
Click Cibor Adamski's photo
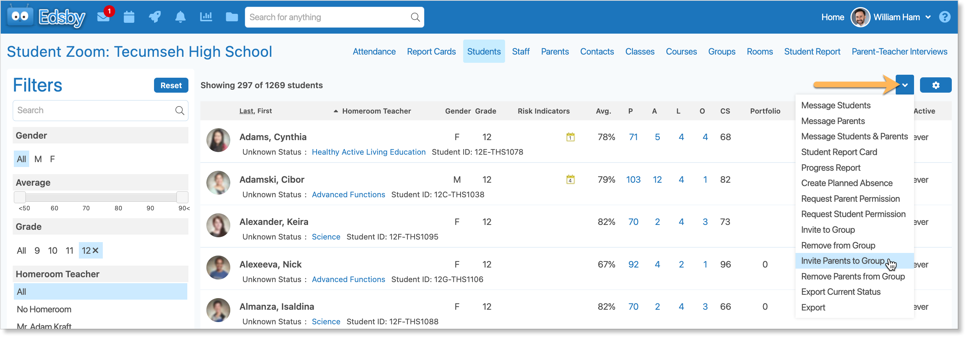[218, 183]
